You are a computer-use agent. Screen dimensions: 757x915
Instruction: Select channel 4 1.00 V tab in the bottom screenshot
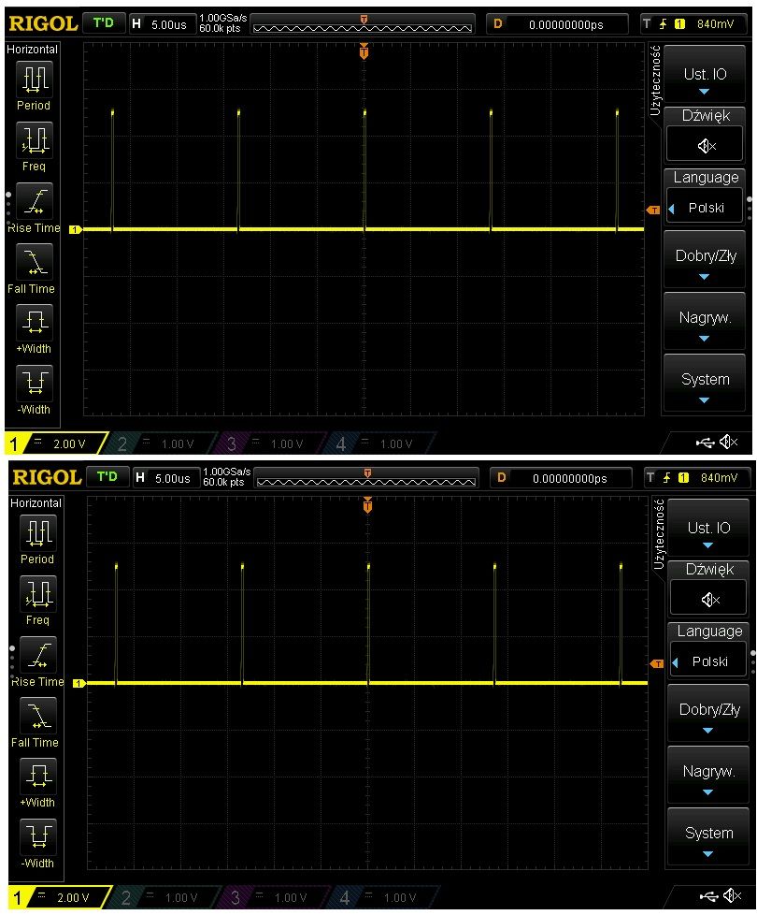tap(382, 897)
